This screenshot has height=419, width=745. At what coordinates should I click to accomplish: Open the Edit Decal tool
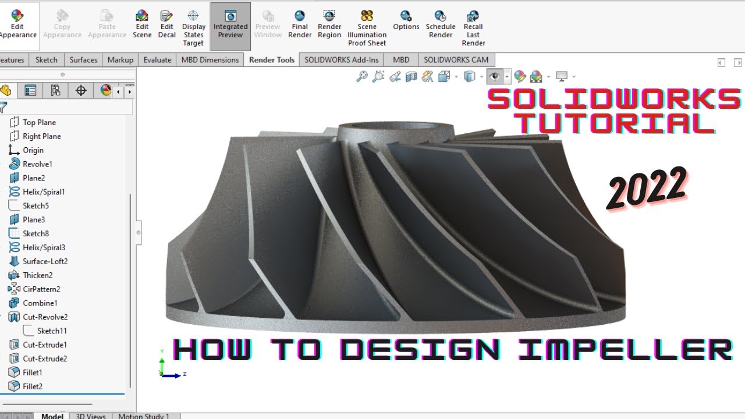[167, 25]
